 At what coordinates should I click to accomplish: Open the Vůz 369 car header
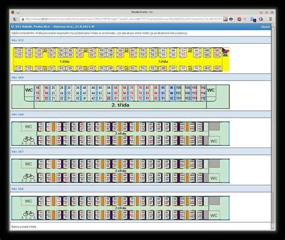[17, 77]
